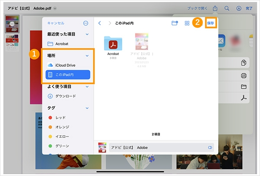Collapse the 場所 section chevron
Image resolution: width=260 pixels, height=176 pixels.
coord(87,55)
